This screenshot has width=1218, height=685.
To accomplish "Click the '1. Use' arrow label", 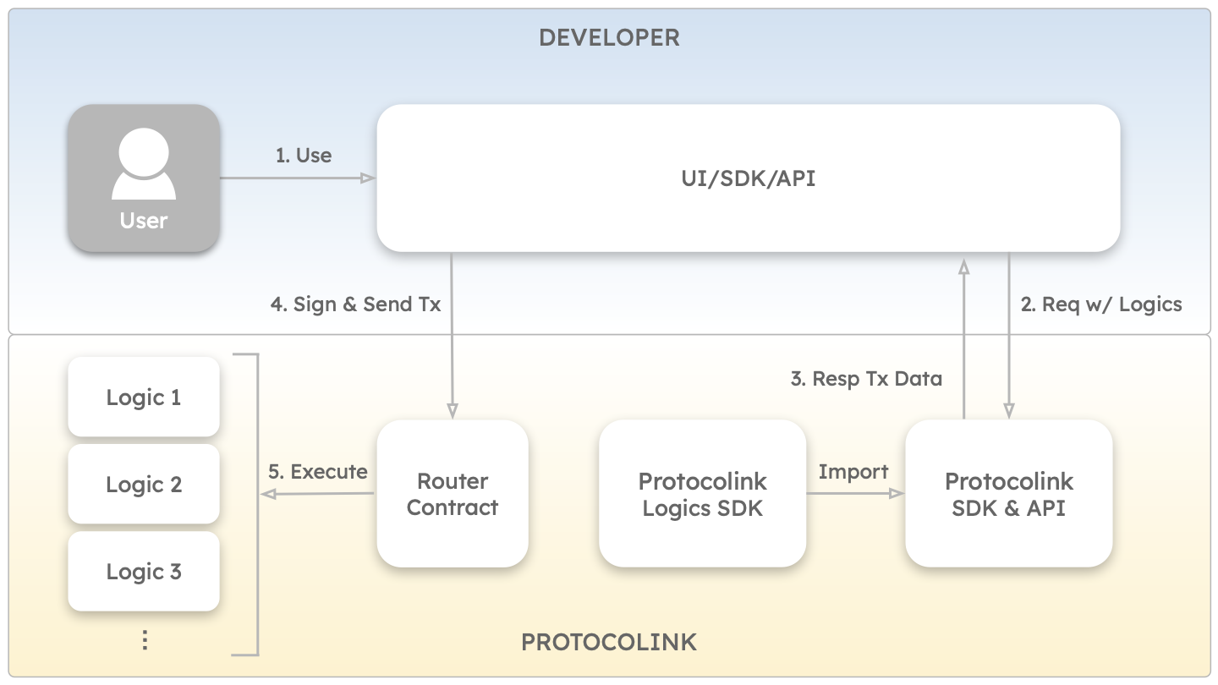I will coord(304,156).
